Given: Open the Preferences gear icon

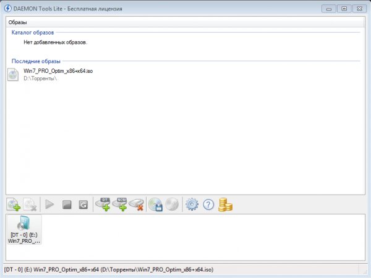Looking at the screenshot, I should coord(192,204).
